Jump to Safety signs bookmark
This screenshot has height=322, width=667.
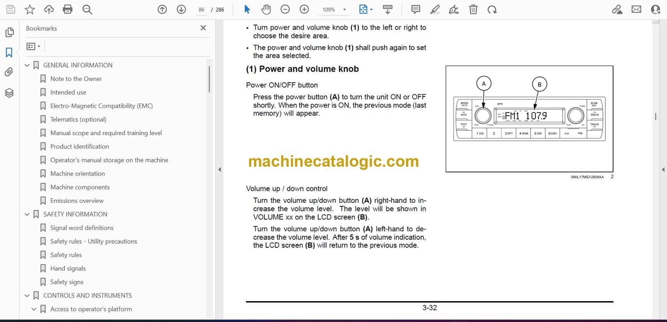pyautogui.click(x=67, y=282)
